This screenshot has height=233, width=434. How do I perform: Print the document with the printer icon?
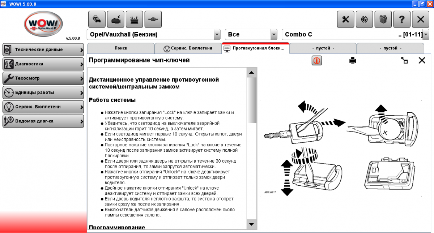(x=353, y=61)
